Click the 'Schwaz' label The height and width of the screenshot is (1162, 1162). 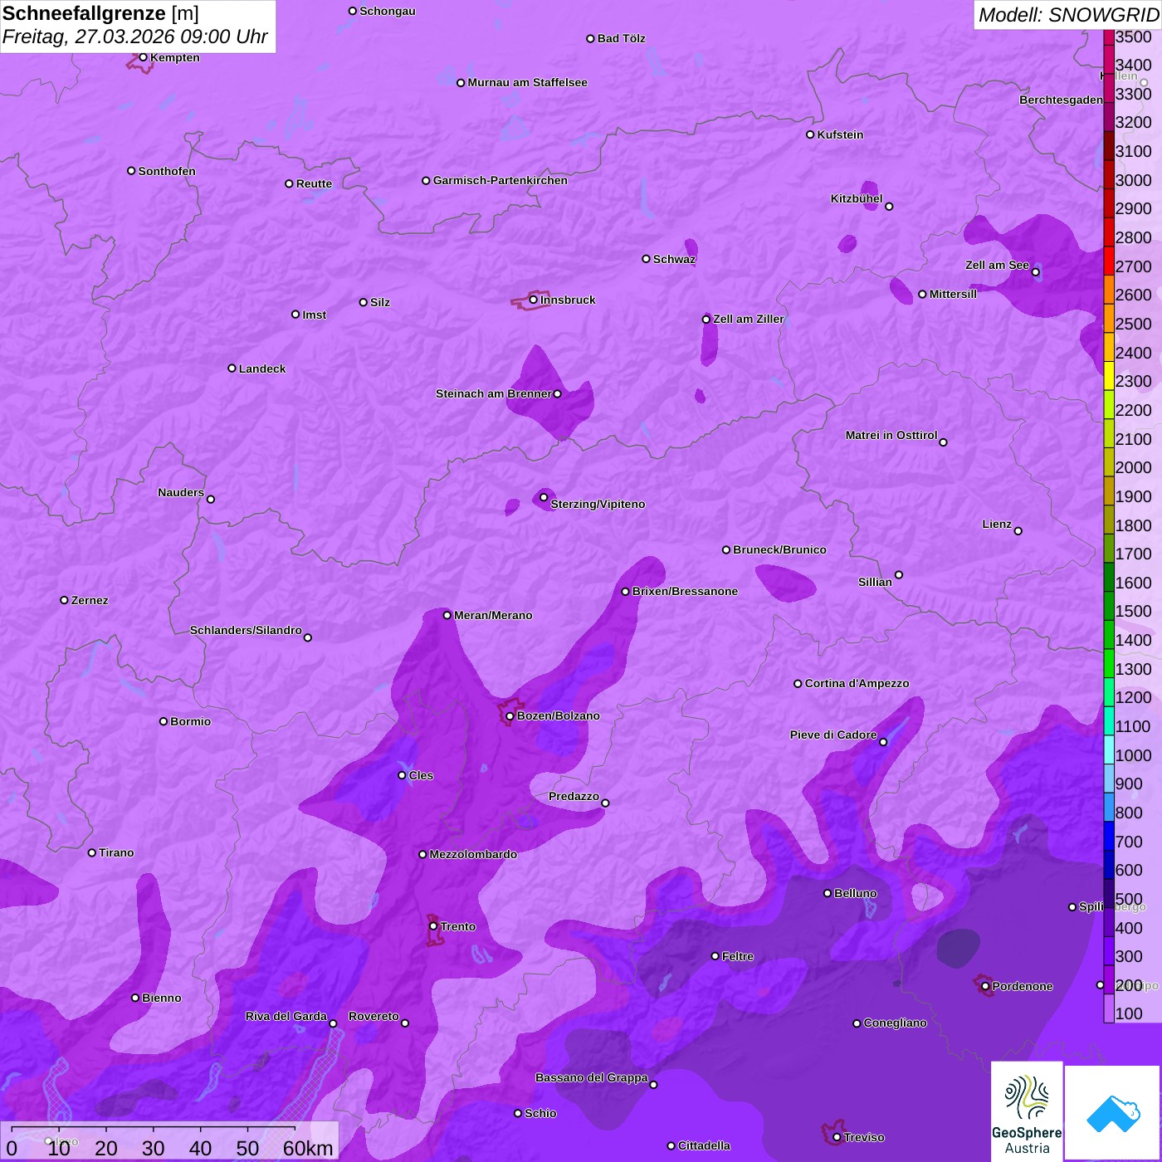[674, 259]
